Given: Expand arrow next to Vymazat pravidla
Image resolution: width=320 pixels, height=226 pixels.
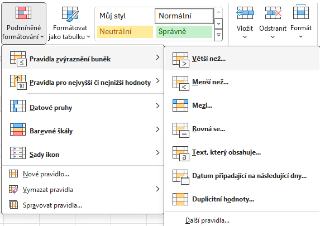Looking at the screenshot, I should 157,189.
